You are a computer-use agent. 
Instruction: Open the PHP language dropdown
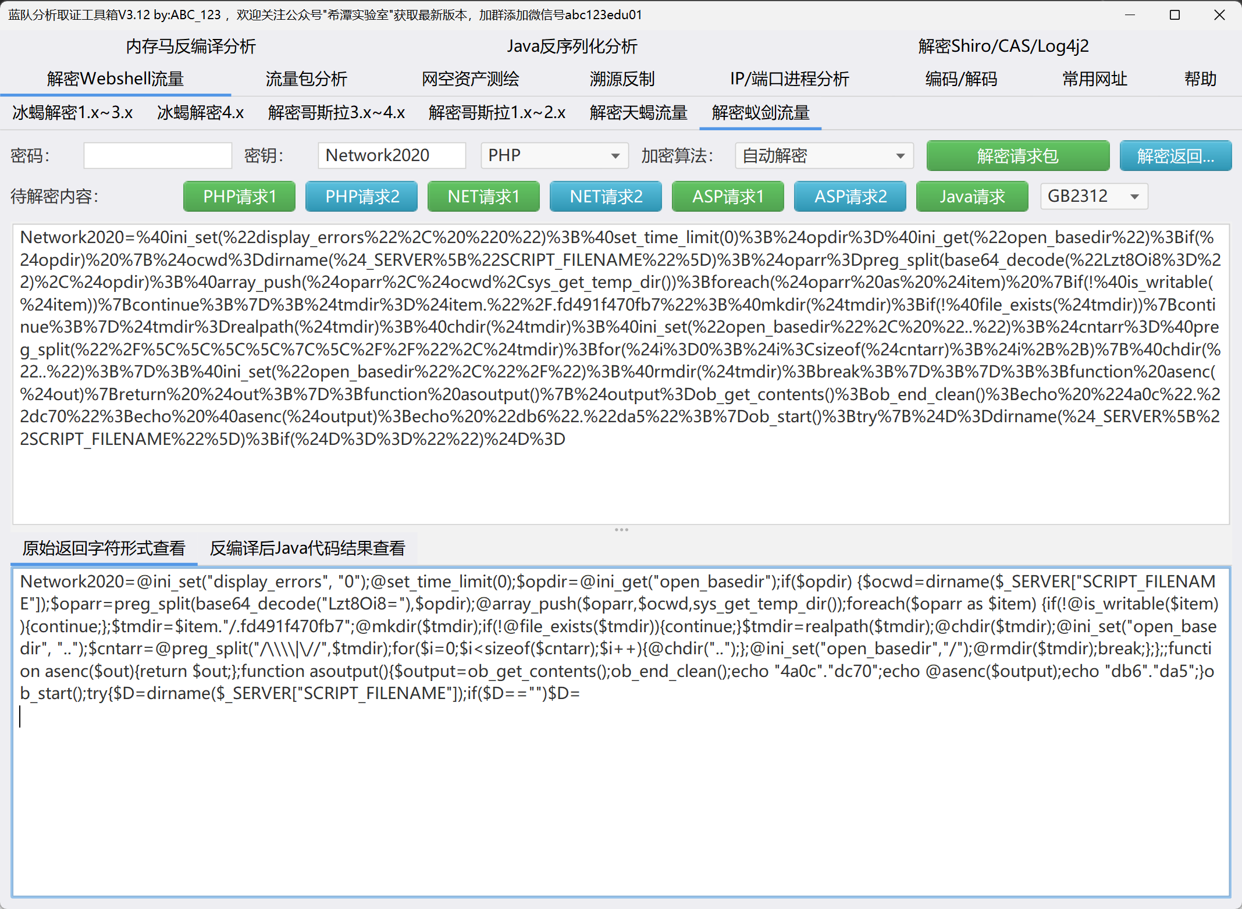pyautogui.click(x=554, y=156)
